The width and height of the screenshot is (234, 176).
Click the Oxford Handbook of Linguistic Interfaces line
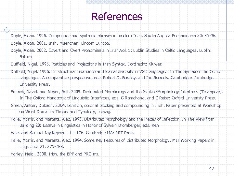118,98
